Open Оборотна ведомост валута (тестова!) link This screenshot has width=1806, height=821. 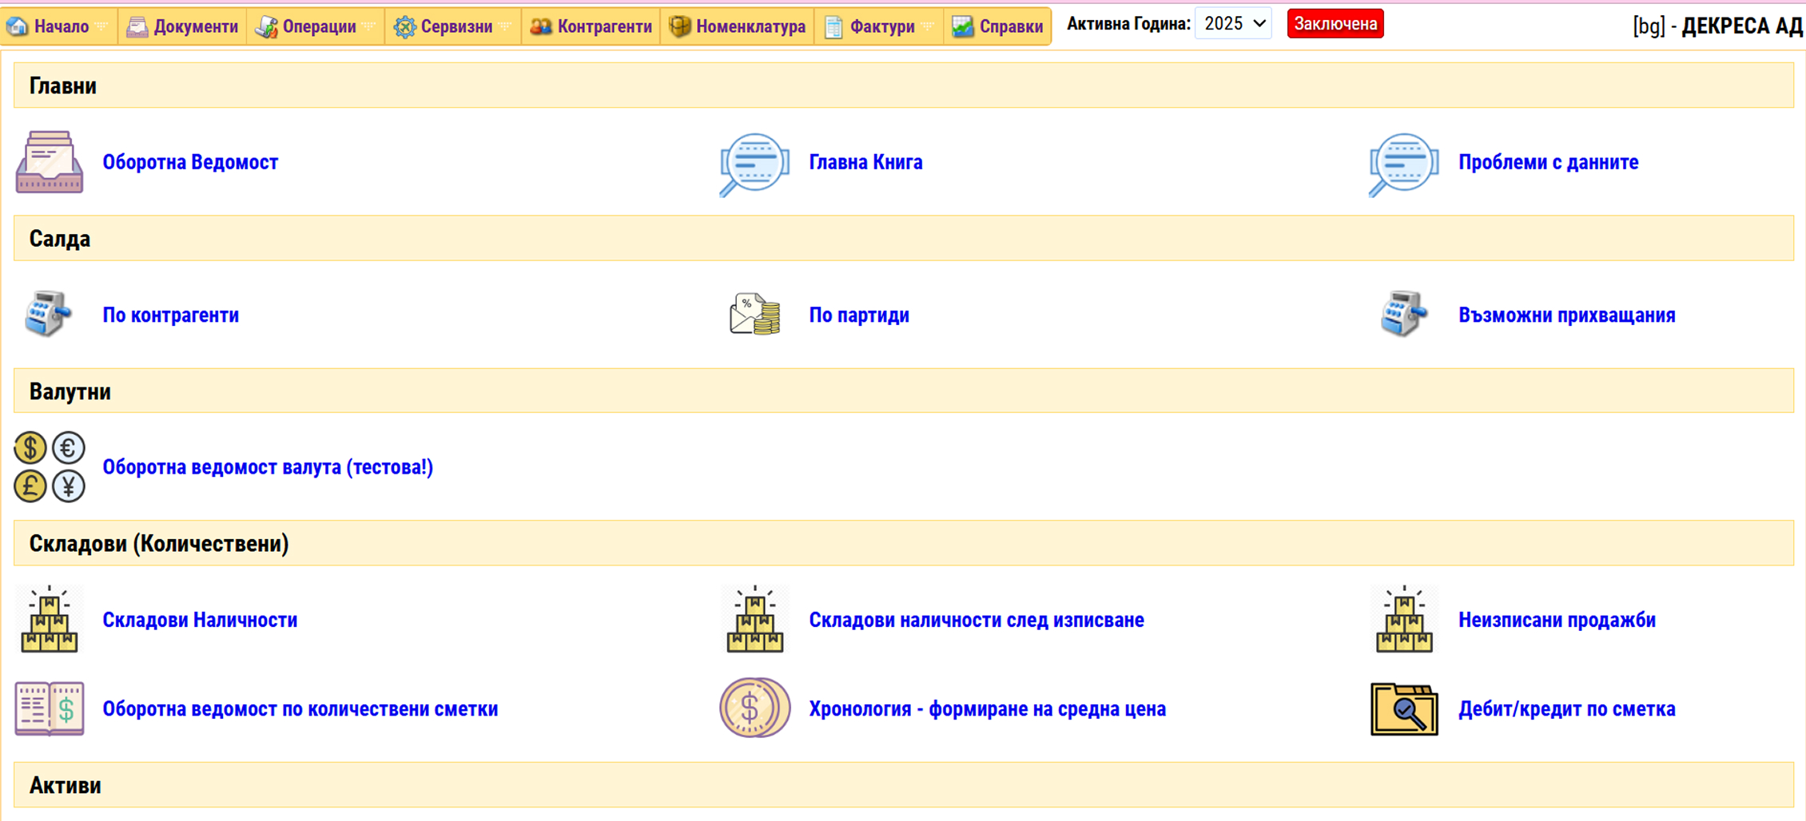268,467
